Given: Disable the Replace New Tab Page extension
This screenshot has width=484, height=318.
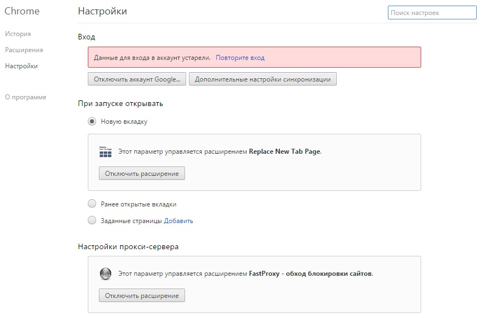Looking at the screenshot, I should [142, 174].
